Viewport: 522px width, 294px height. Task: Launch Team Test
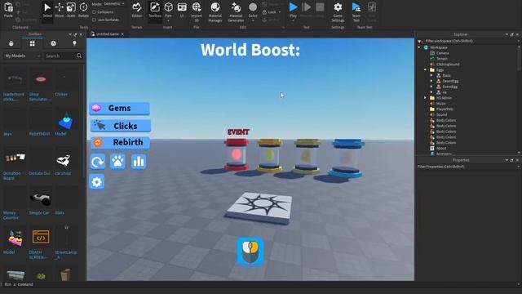tap(356, 11)
